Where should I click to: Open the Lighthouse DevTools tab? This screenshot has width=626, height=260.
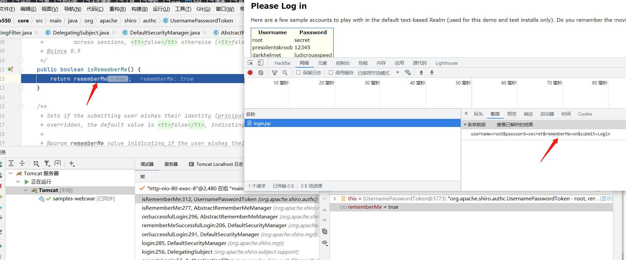446,63
